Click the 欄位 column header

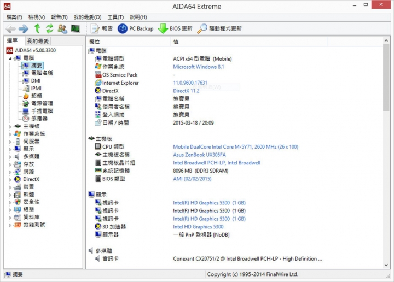tap(129, 42)
